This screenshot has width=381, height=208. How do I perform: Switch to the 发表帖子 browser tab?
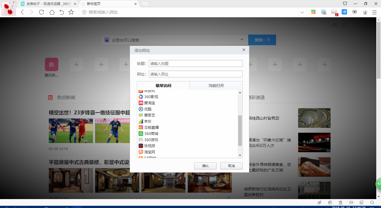click(48, 4)
